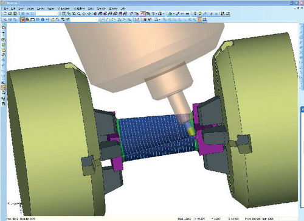Viewport: 304px width, 221px height.
Task: Expand the dropdown arrow beside the green-underlined color icon
Action: coord(174,13)
